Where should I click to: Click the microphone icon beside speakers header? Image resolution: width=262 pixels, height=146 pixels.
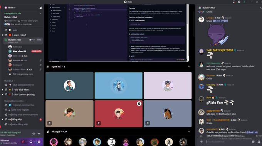pyautogui.click(x=48, y=67)
